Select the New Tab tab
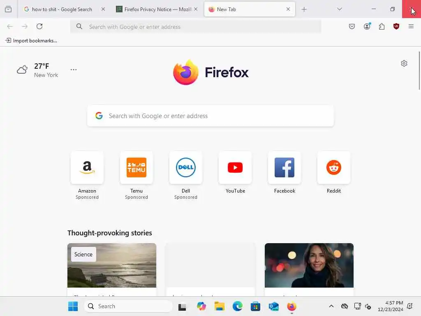The image size is (421, 316). 250,9
